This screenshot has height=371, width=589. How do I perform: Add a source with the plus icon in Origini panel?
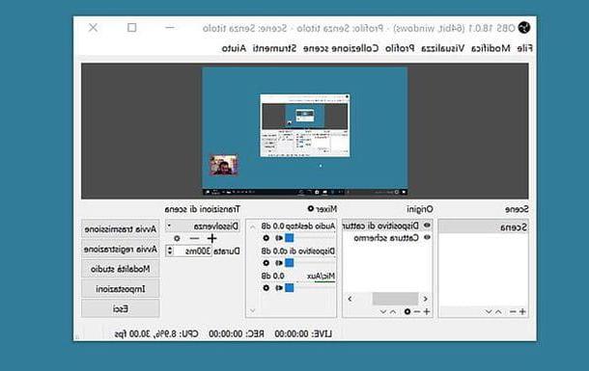coord(427,312)
